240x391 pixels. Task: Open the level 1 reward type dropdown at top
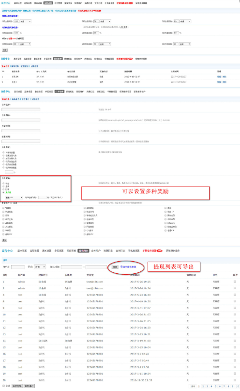point(25,21)
